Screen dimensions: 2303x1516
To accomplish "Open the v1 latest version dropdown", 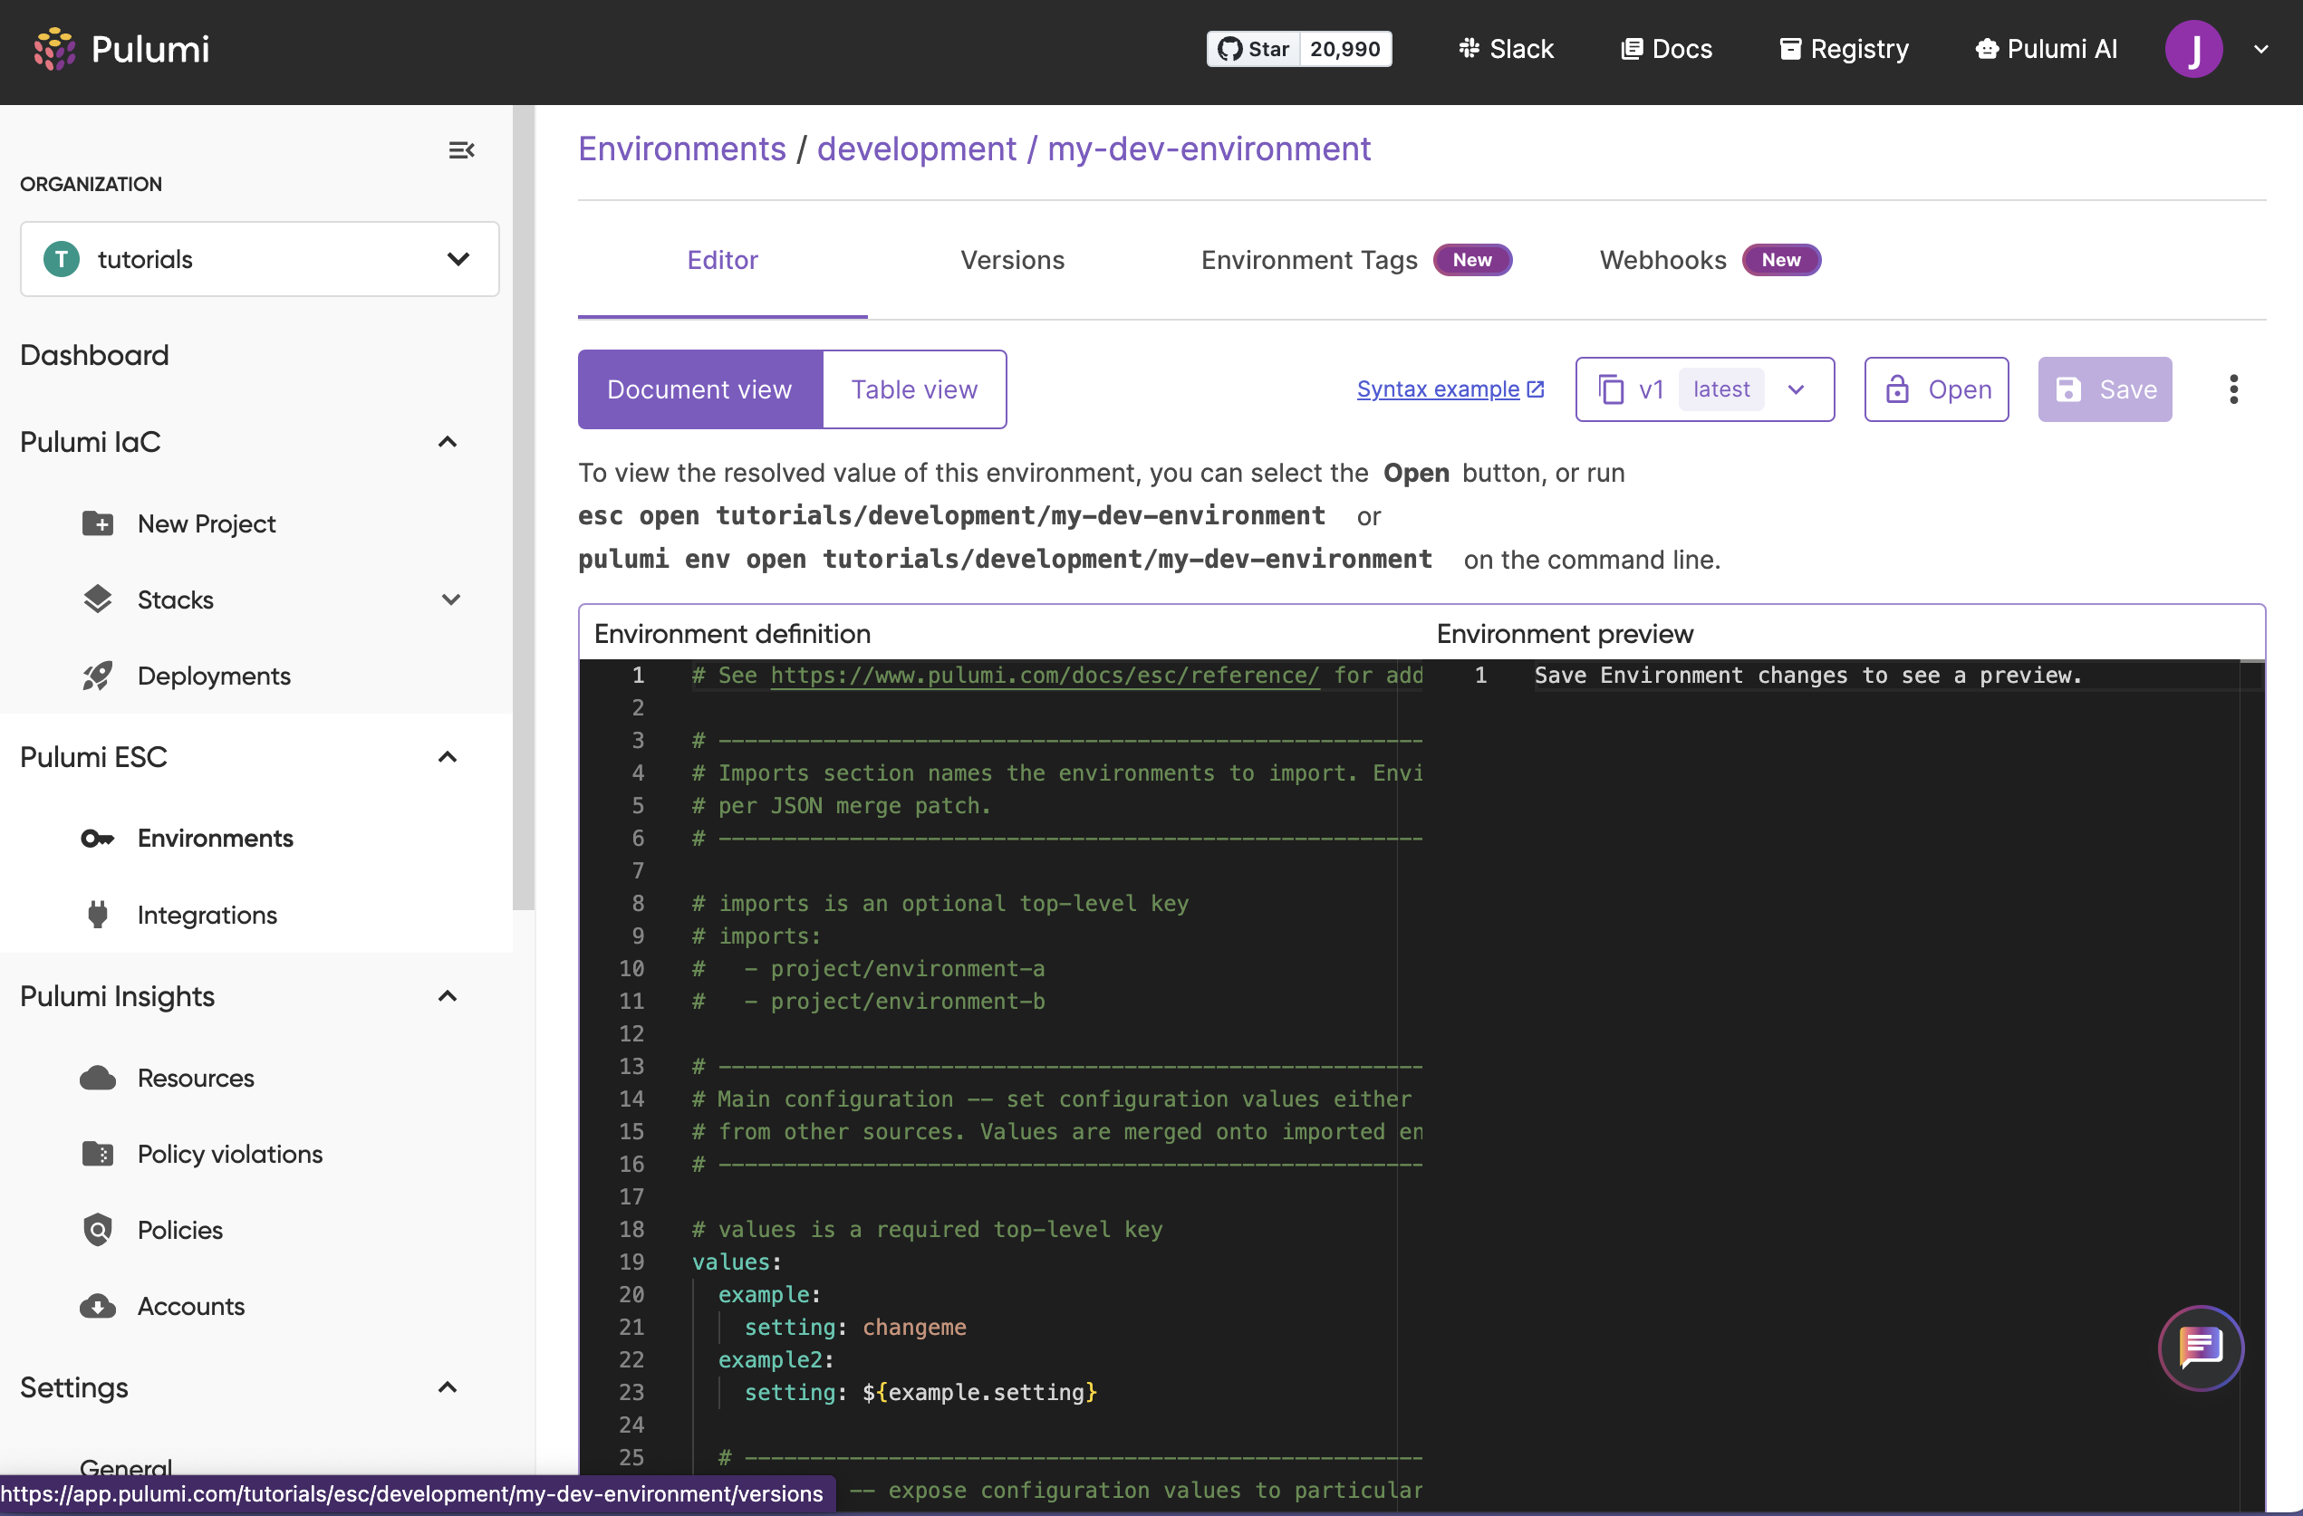I will pos(1705,389).
